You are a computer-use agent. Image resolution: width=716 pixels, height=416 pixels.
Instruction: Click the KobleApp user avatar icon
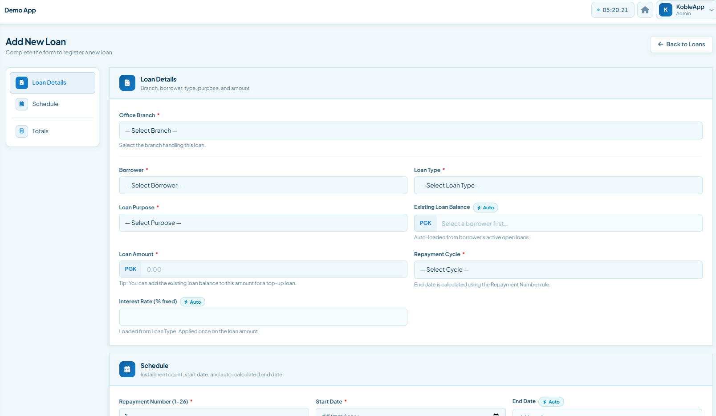point(665,10)
